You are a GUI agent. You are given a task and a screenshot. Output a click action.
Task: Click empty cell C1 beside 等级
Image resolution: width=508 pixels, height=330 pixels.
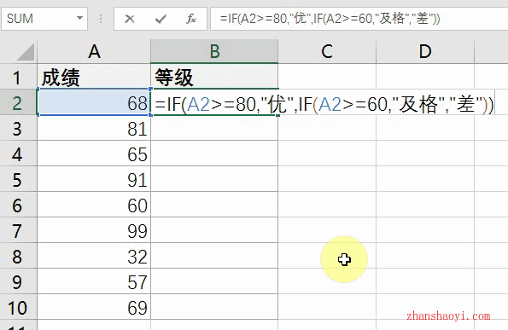coord(327,77)
